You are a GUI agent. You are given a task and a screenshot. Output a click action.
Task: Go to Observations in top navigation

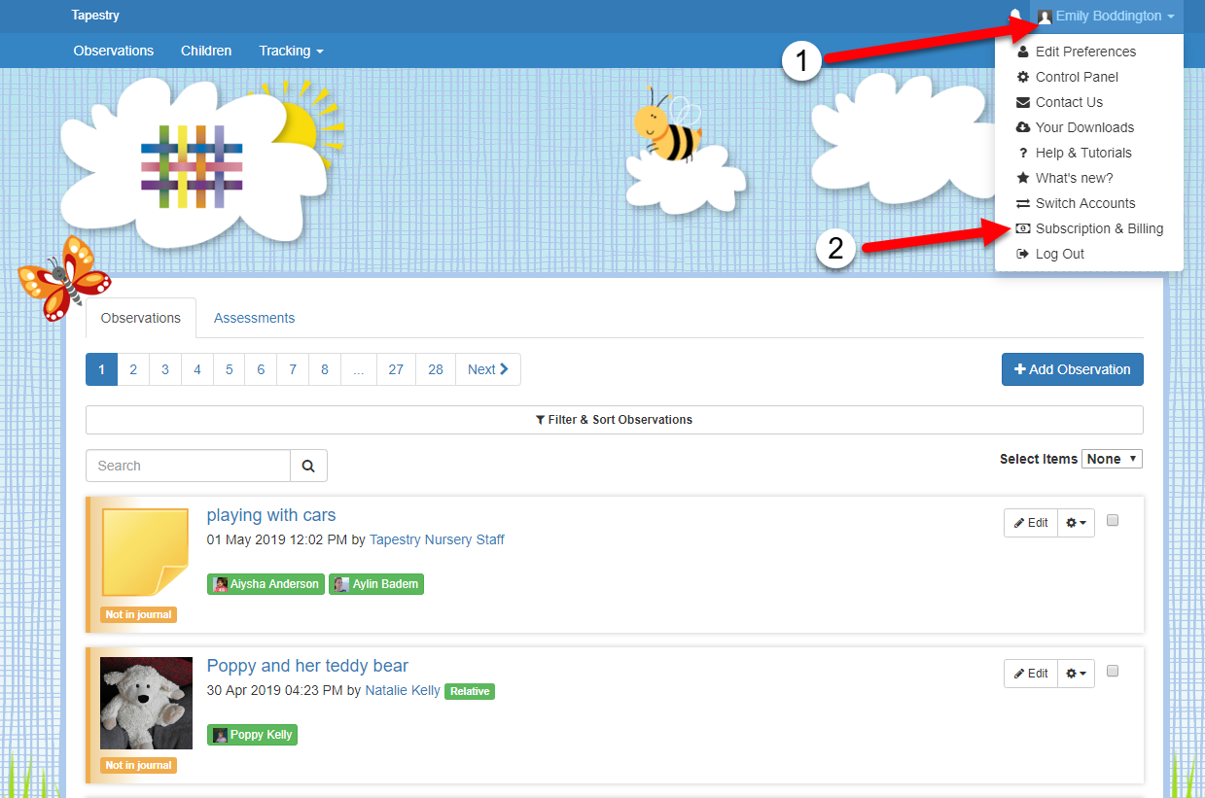click(114, 51)
